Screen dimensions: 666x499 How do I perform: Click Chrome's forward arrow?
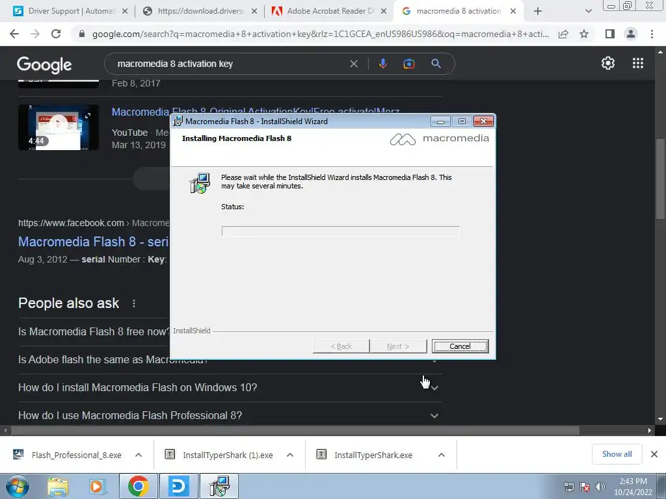point(35,34)
